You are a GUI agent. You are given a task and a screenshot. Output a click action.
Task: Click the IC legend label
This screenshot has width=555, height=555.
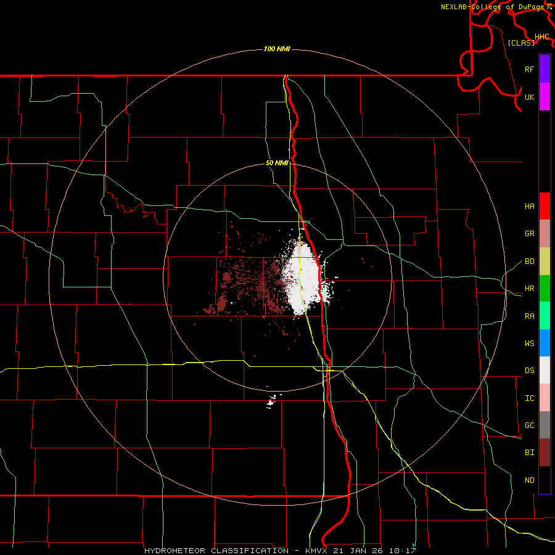530,398
